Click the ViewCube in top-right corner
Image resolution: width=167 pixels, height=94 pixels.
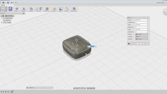click(165, 11)
